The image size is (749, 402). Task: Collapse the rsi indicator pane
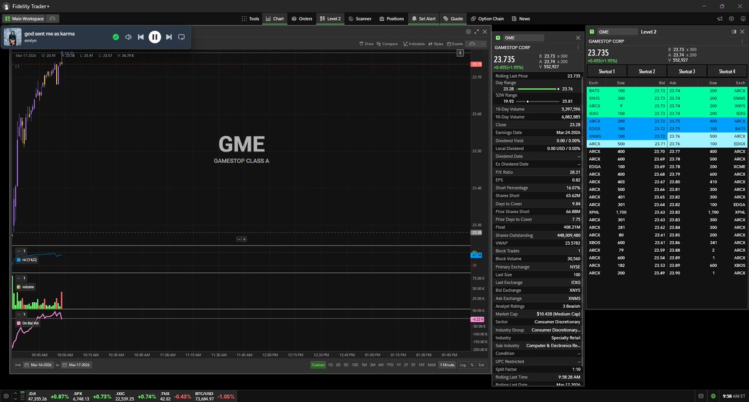coord(19,251)
